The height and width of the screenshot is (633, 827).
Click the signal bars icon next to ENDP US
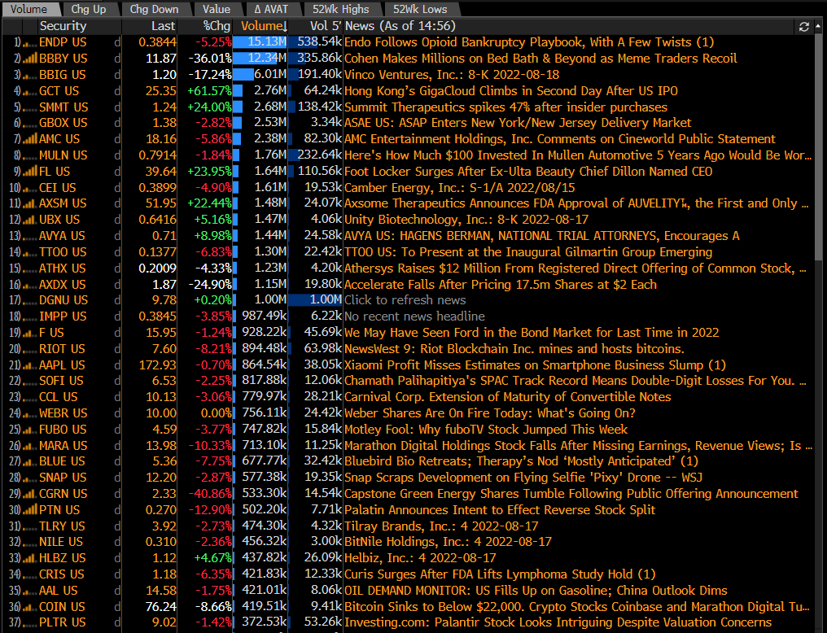coord(29,42)
